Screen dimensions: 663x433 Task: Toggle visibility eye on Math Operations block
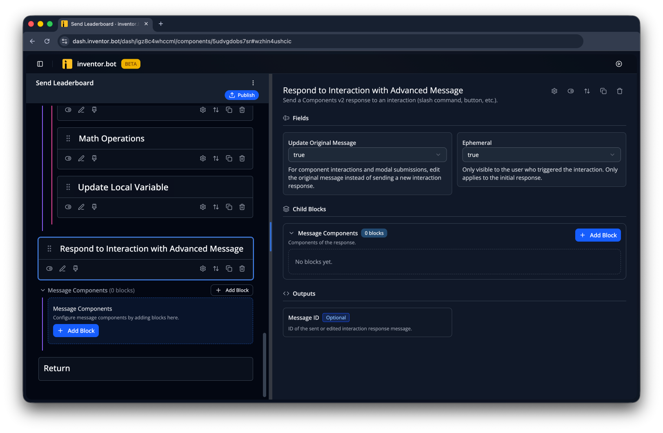(x=68, y=158)
